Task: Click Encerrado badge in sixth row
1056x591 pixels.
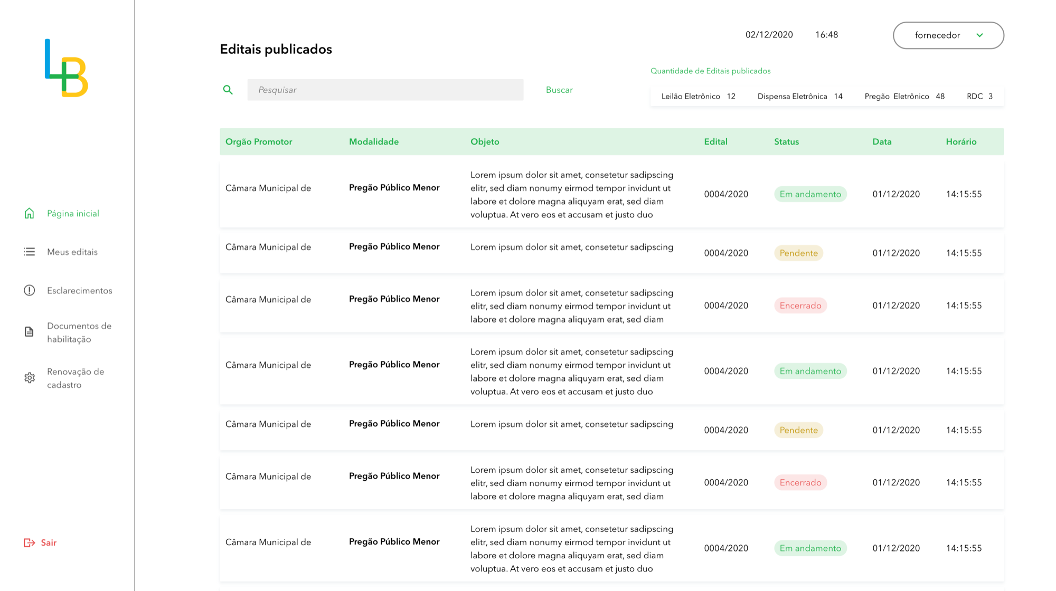Action: 800,482
